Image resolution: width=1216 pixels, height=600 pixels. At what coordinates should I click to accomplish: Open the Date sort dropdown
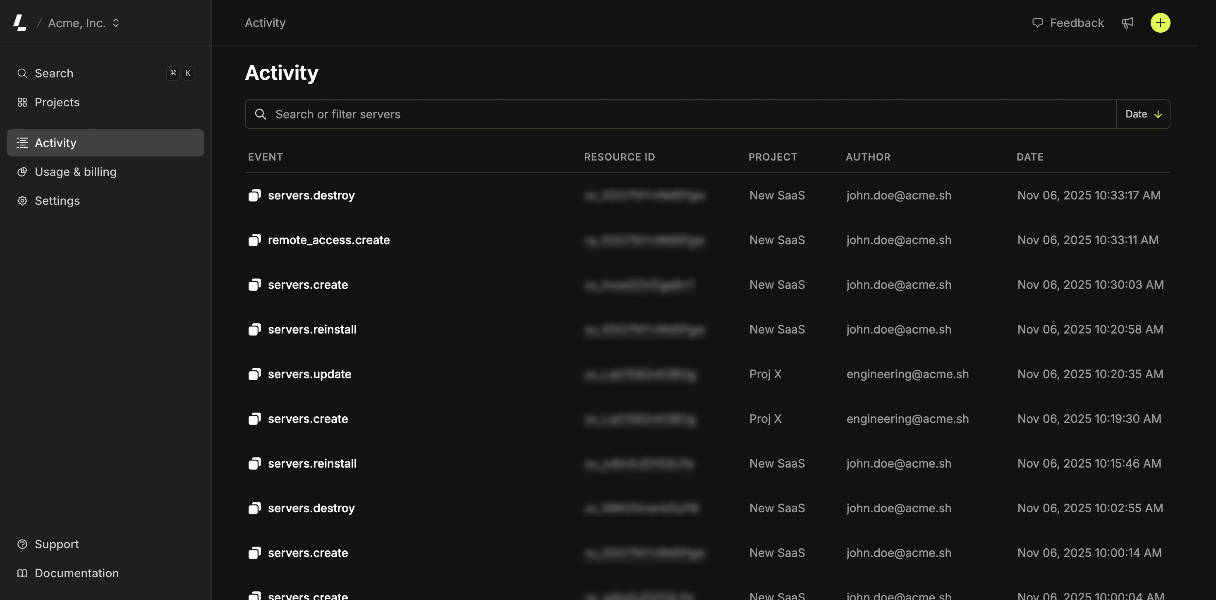click(x=1142, y=114)
